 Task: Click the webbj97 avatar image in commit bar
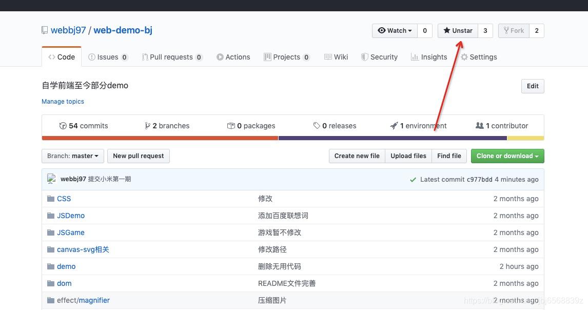tap(51, 179)
